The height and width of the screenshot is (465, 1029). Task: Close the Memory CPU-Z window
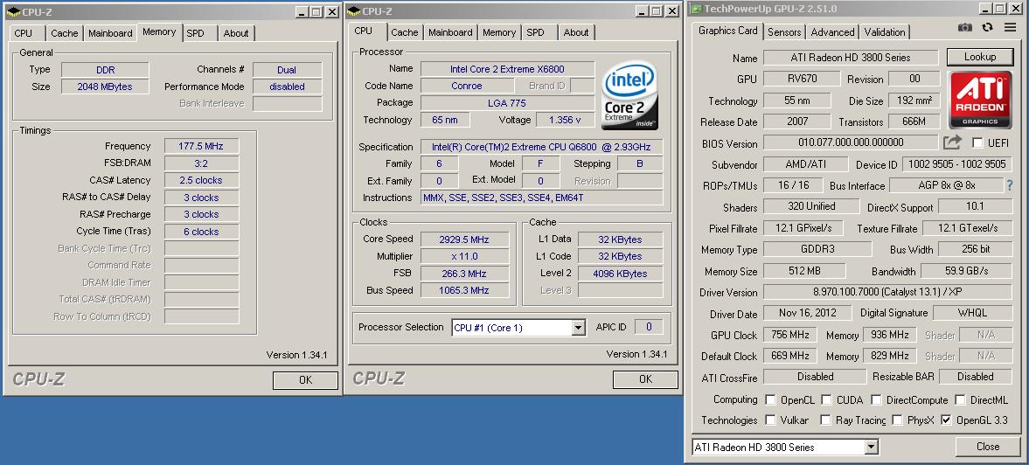pos(331,12)
